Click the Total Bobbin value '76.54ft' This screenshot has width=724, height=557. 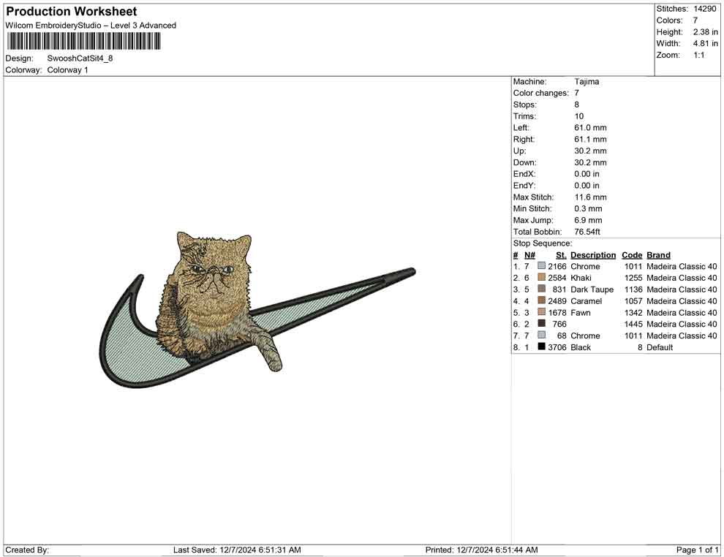pos(587,232)
